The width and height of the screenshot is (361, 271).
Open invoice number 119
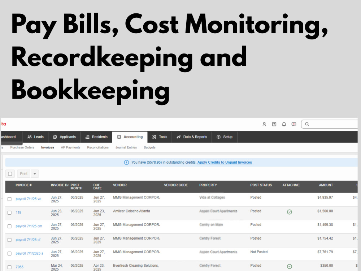point(18,212)
